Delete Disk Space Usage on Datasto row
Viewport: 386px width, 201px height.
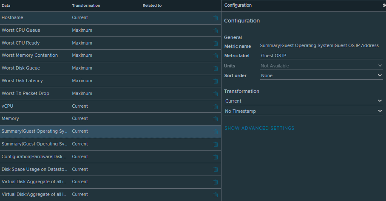point(216,170)
